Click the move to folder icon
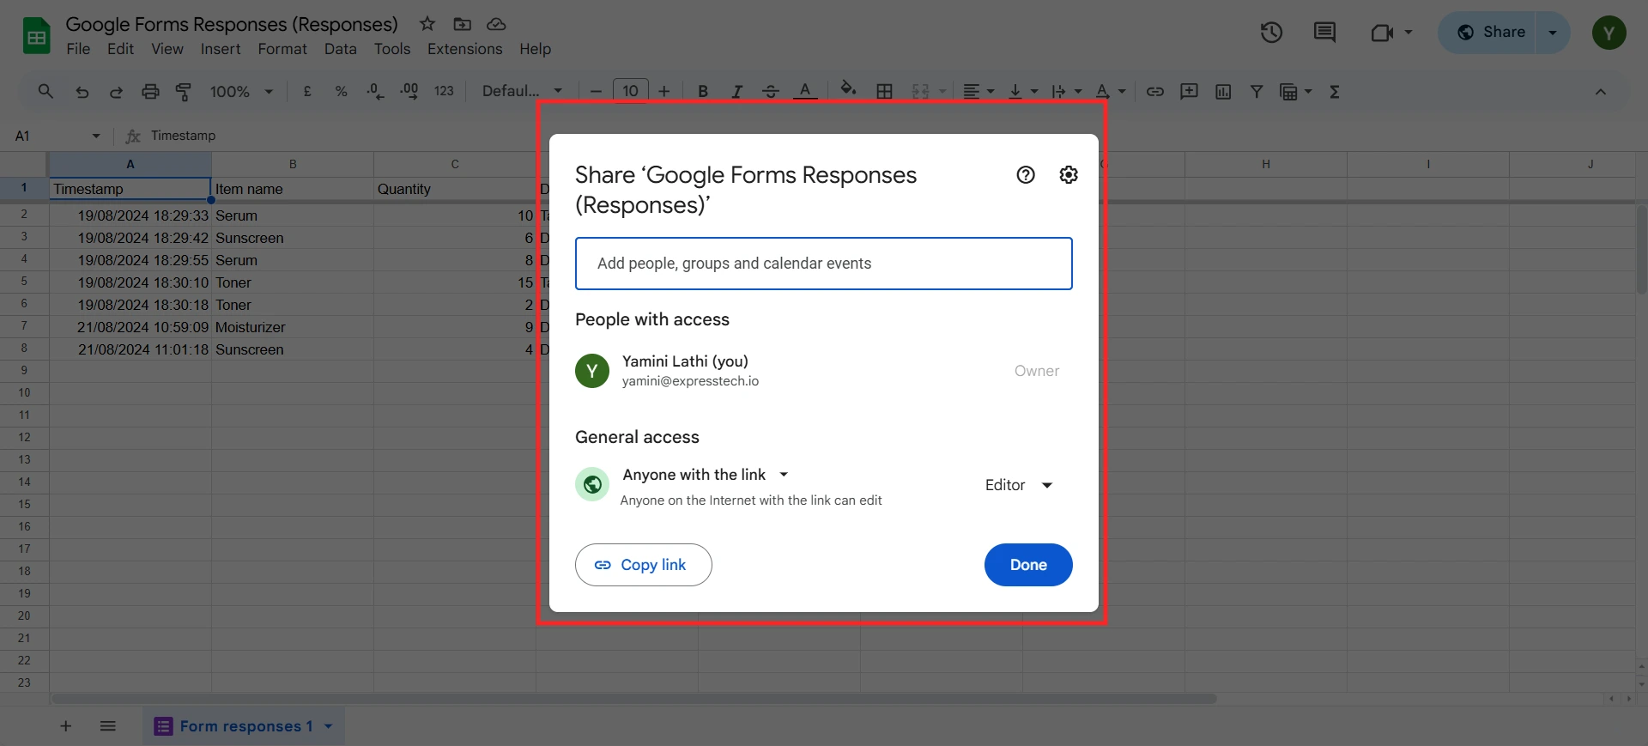This screenshot has width=1648, height=746. pos(462,24)
